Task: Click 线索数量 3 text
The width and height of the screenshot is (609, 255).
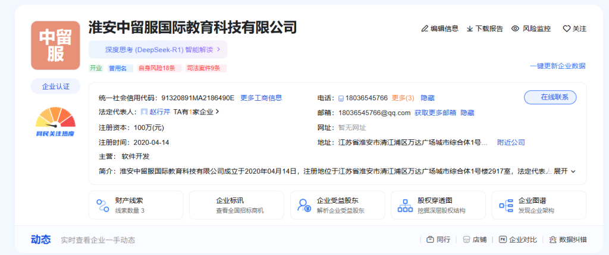Action: [x=130, y=211]
